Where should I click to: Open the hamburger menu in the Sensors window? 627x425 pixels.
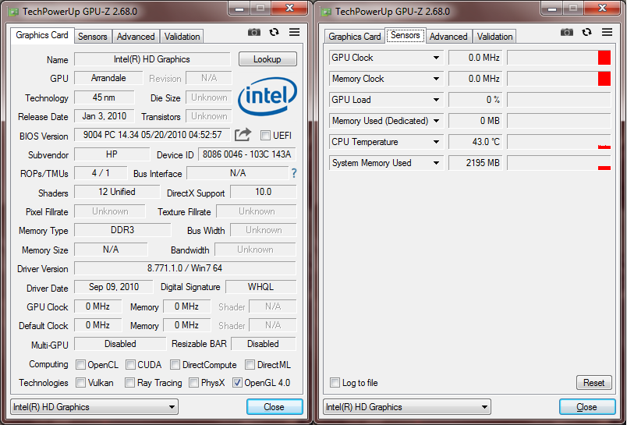[x=607, y=32]
